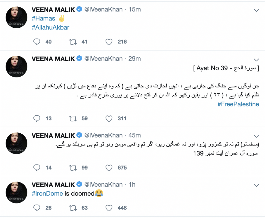Viewport: 265px width, 218px height.
Task: Reply to the #IronDome tweet
Action: click(x=37, y=208)
